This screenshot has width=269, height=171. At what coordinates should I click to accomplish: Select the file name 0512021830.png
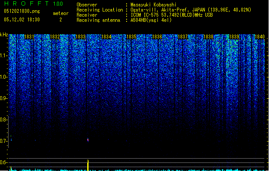click(x=22, y=11)
